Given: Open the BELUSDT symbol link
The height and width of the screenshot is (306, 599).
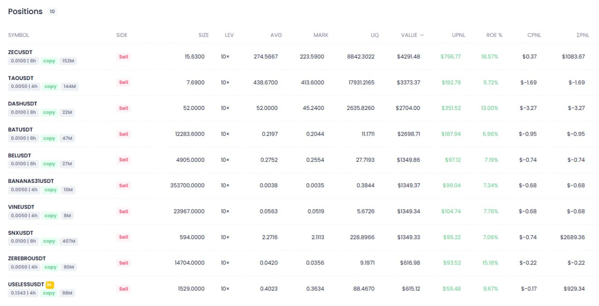Looking at the screenshot, I should 20,155.
